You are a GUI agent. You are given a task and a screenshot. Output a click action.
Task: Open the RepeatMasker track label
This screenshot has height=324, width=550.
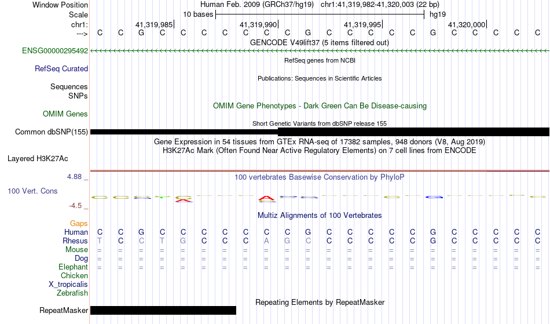(x=64, y=310)
